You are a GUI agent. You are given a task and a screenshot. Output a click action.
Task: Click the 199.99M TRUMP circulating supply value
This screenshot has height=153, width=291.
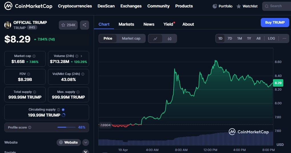(44, 115)
